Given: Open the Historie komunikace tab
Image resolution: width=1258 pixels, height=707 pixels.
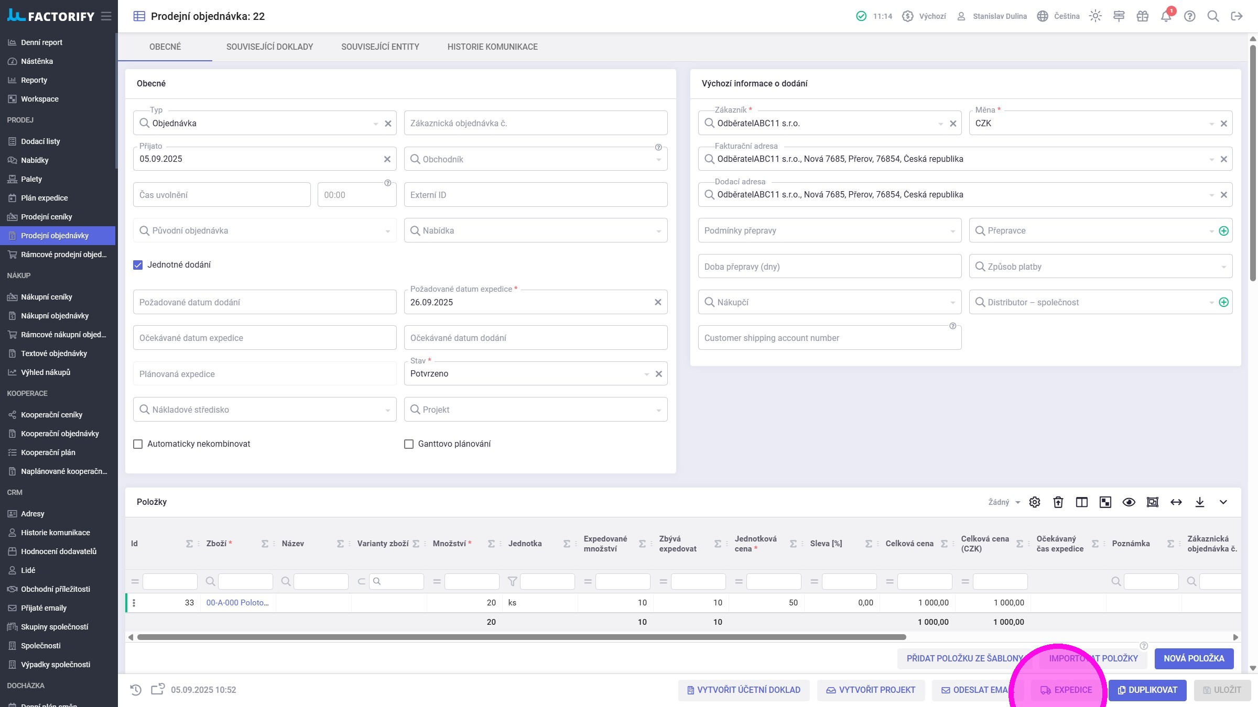Looking at the screenshot, I should (x=492, y=47).
